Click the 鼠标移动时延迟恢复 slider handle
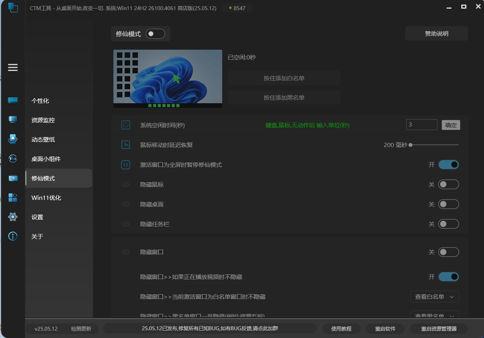This screenshot has height=338, width=484. [411, 145]
